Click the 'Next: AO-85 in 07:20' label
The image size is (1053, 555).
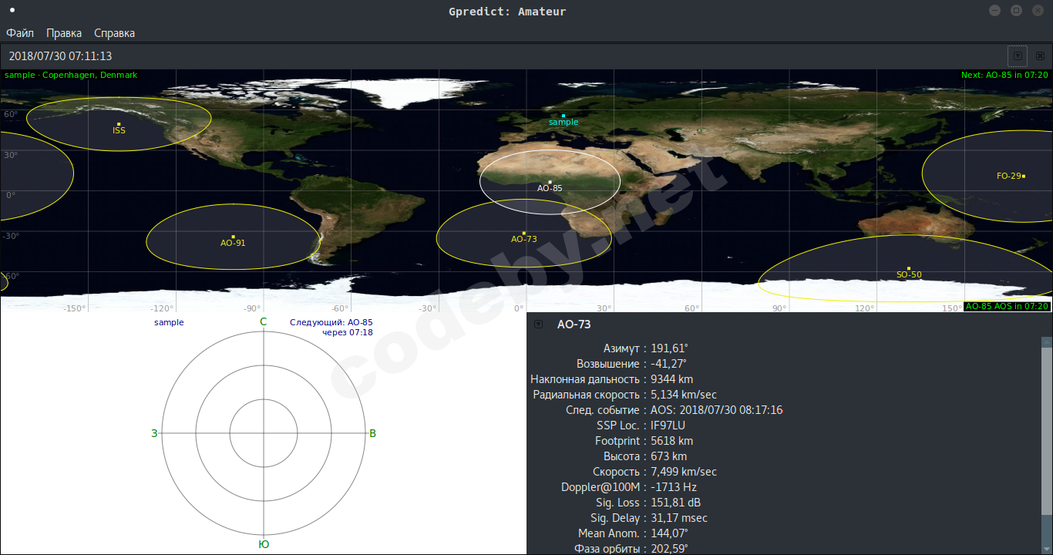1004,75
